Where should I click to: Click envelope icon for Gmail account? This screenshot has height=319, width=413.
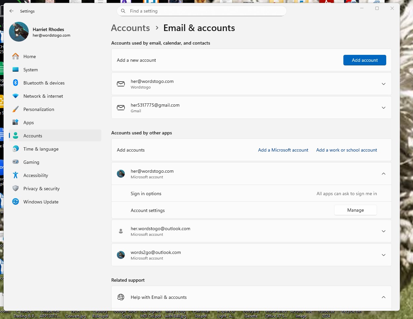121,108
